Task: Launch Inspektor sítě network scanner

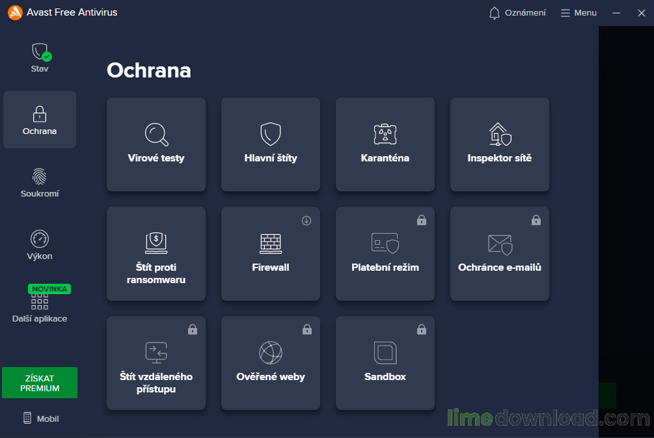Action: (499, 144)
